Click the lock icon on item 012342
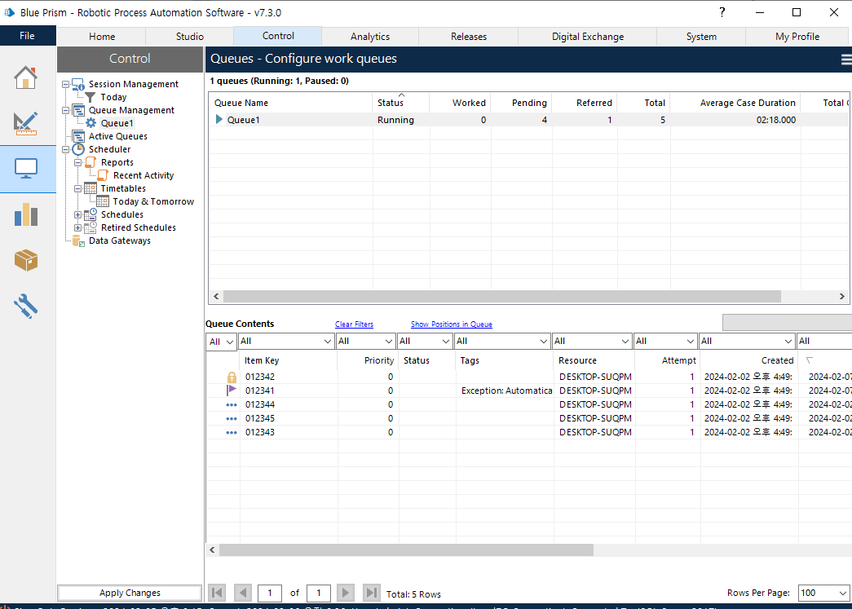This screenshot has height=609, width=852. click(x=232, y=377)
